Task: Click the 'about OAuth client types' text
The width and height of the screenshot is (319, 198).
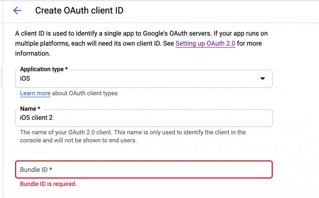Action: point(85,93)
